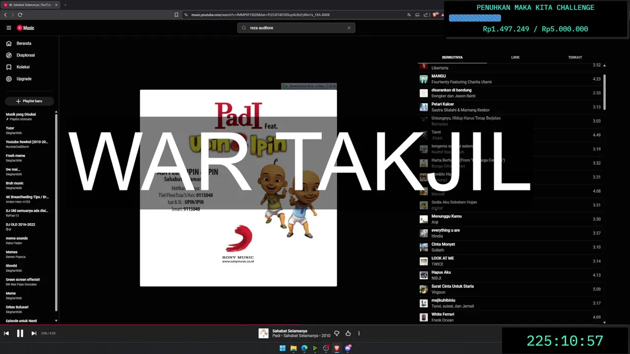Clear the search box text
This screenshot has height=354, width=630.
[x=349, y=28]
